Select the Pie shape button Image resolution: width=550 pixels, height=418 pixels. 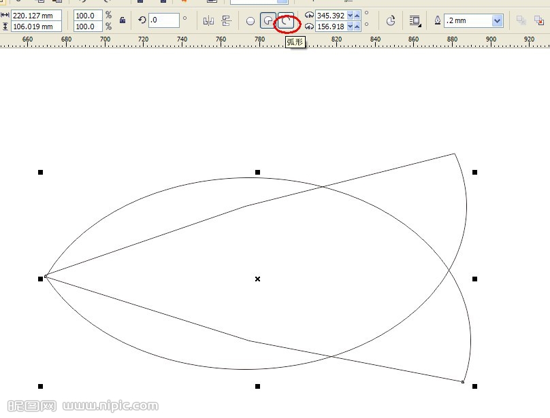[268, 21]
